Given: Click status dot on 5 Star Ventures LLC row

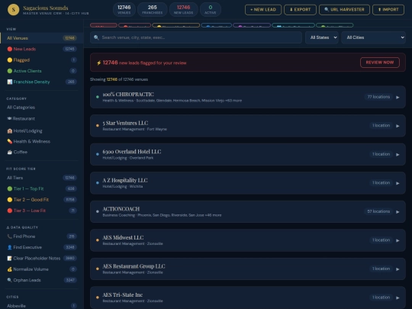Looking at the screenshot, I should click(98, 126).
